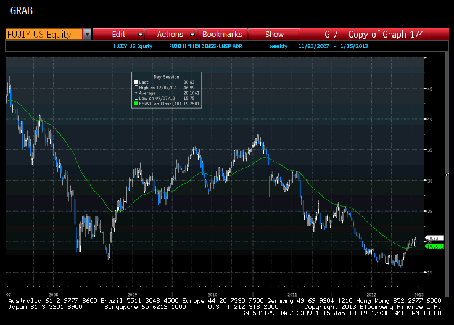Open the Actions menu
454x325 pixels.
click(x=170, y=35)
